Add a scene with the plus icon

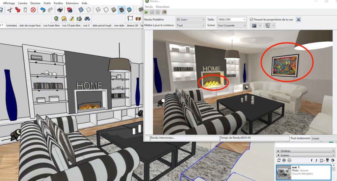pos(284,160)
